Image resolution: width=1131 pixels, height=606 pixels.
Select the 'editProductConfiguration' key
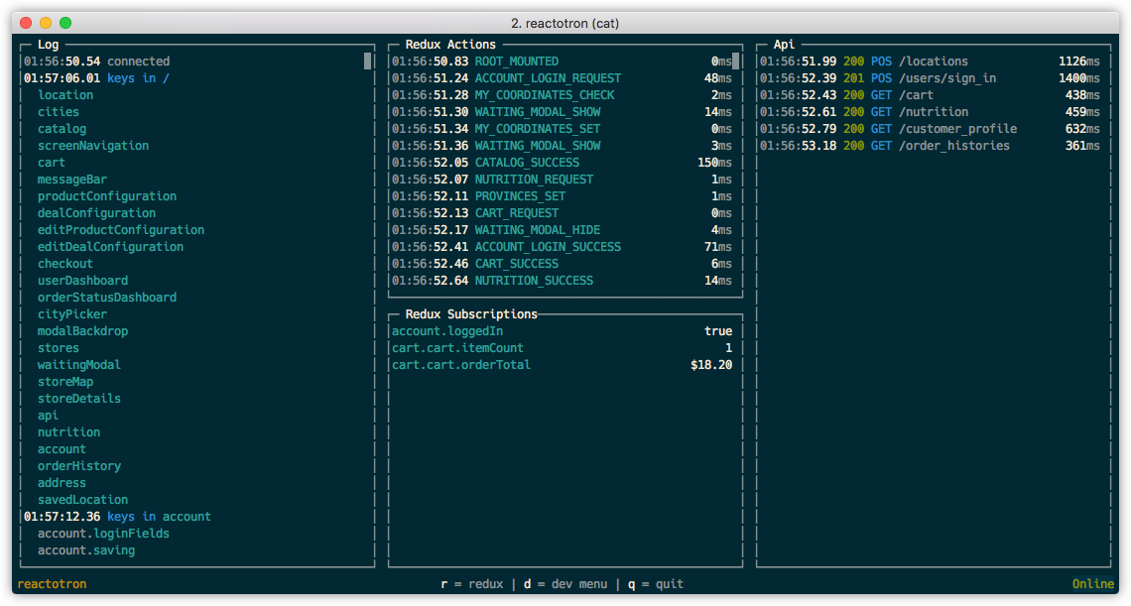121,229
